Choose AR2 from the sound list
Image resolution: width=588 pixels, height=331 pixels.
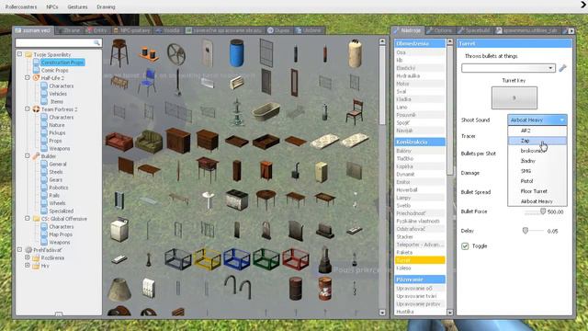[x=537, y=131]
